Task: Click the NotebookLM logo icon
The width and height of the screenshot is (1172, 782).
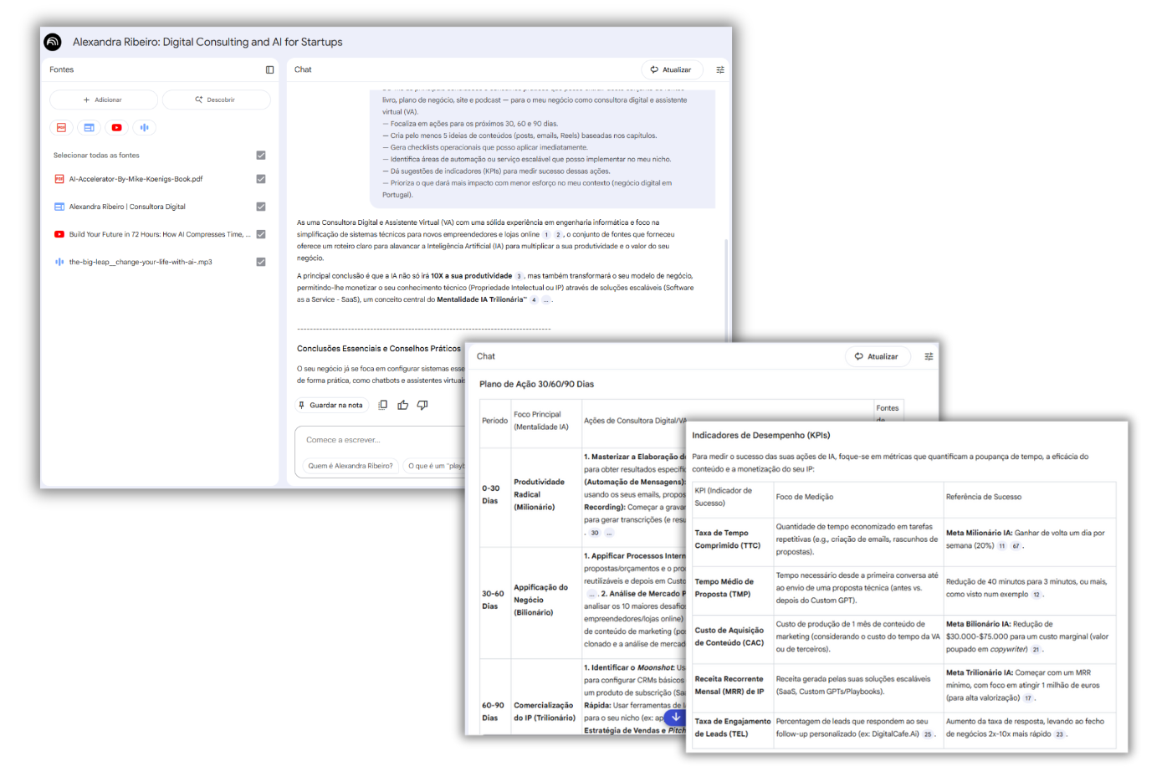Action: [54, 41]
